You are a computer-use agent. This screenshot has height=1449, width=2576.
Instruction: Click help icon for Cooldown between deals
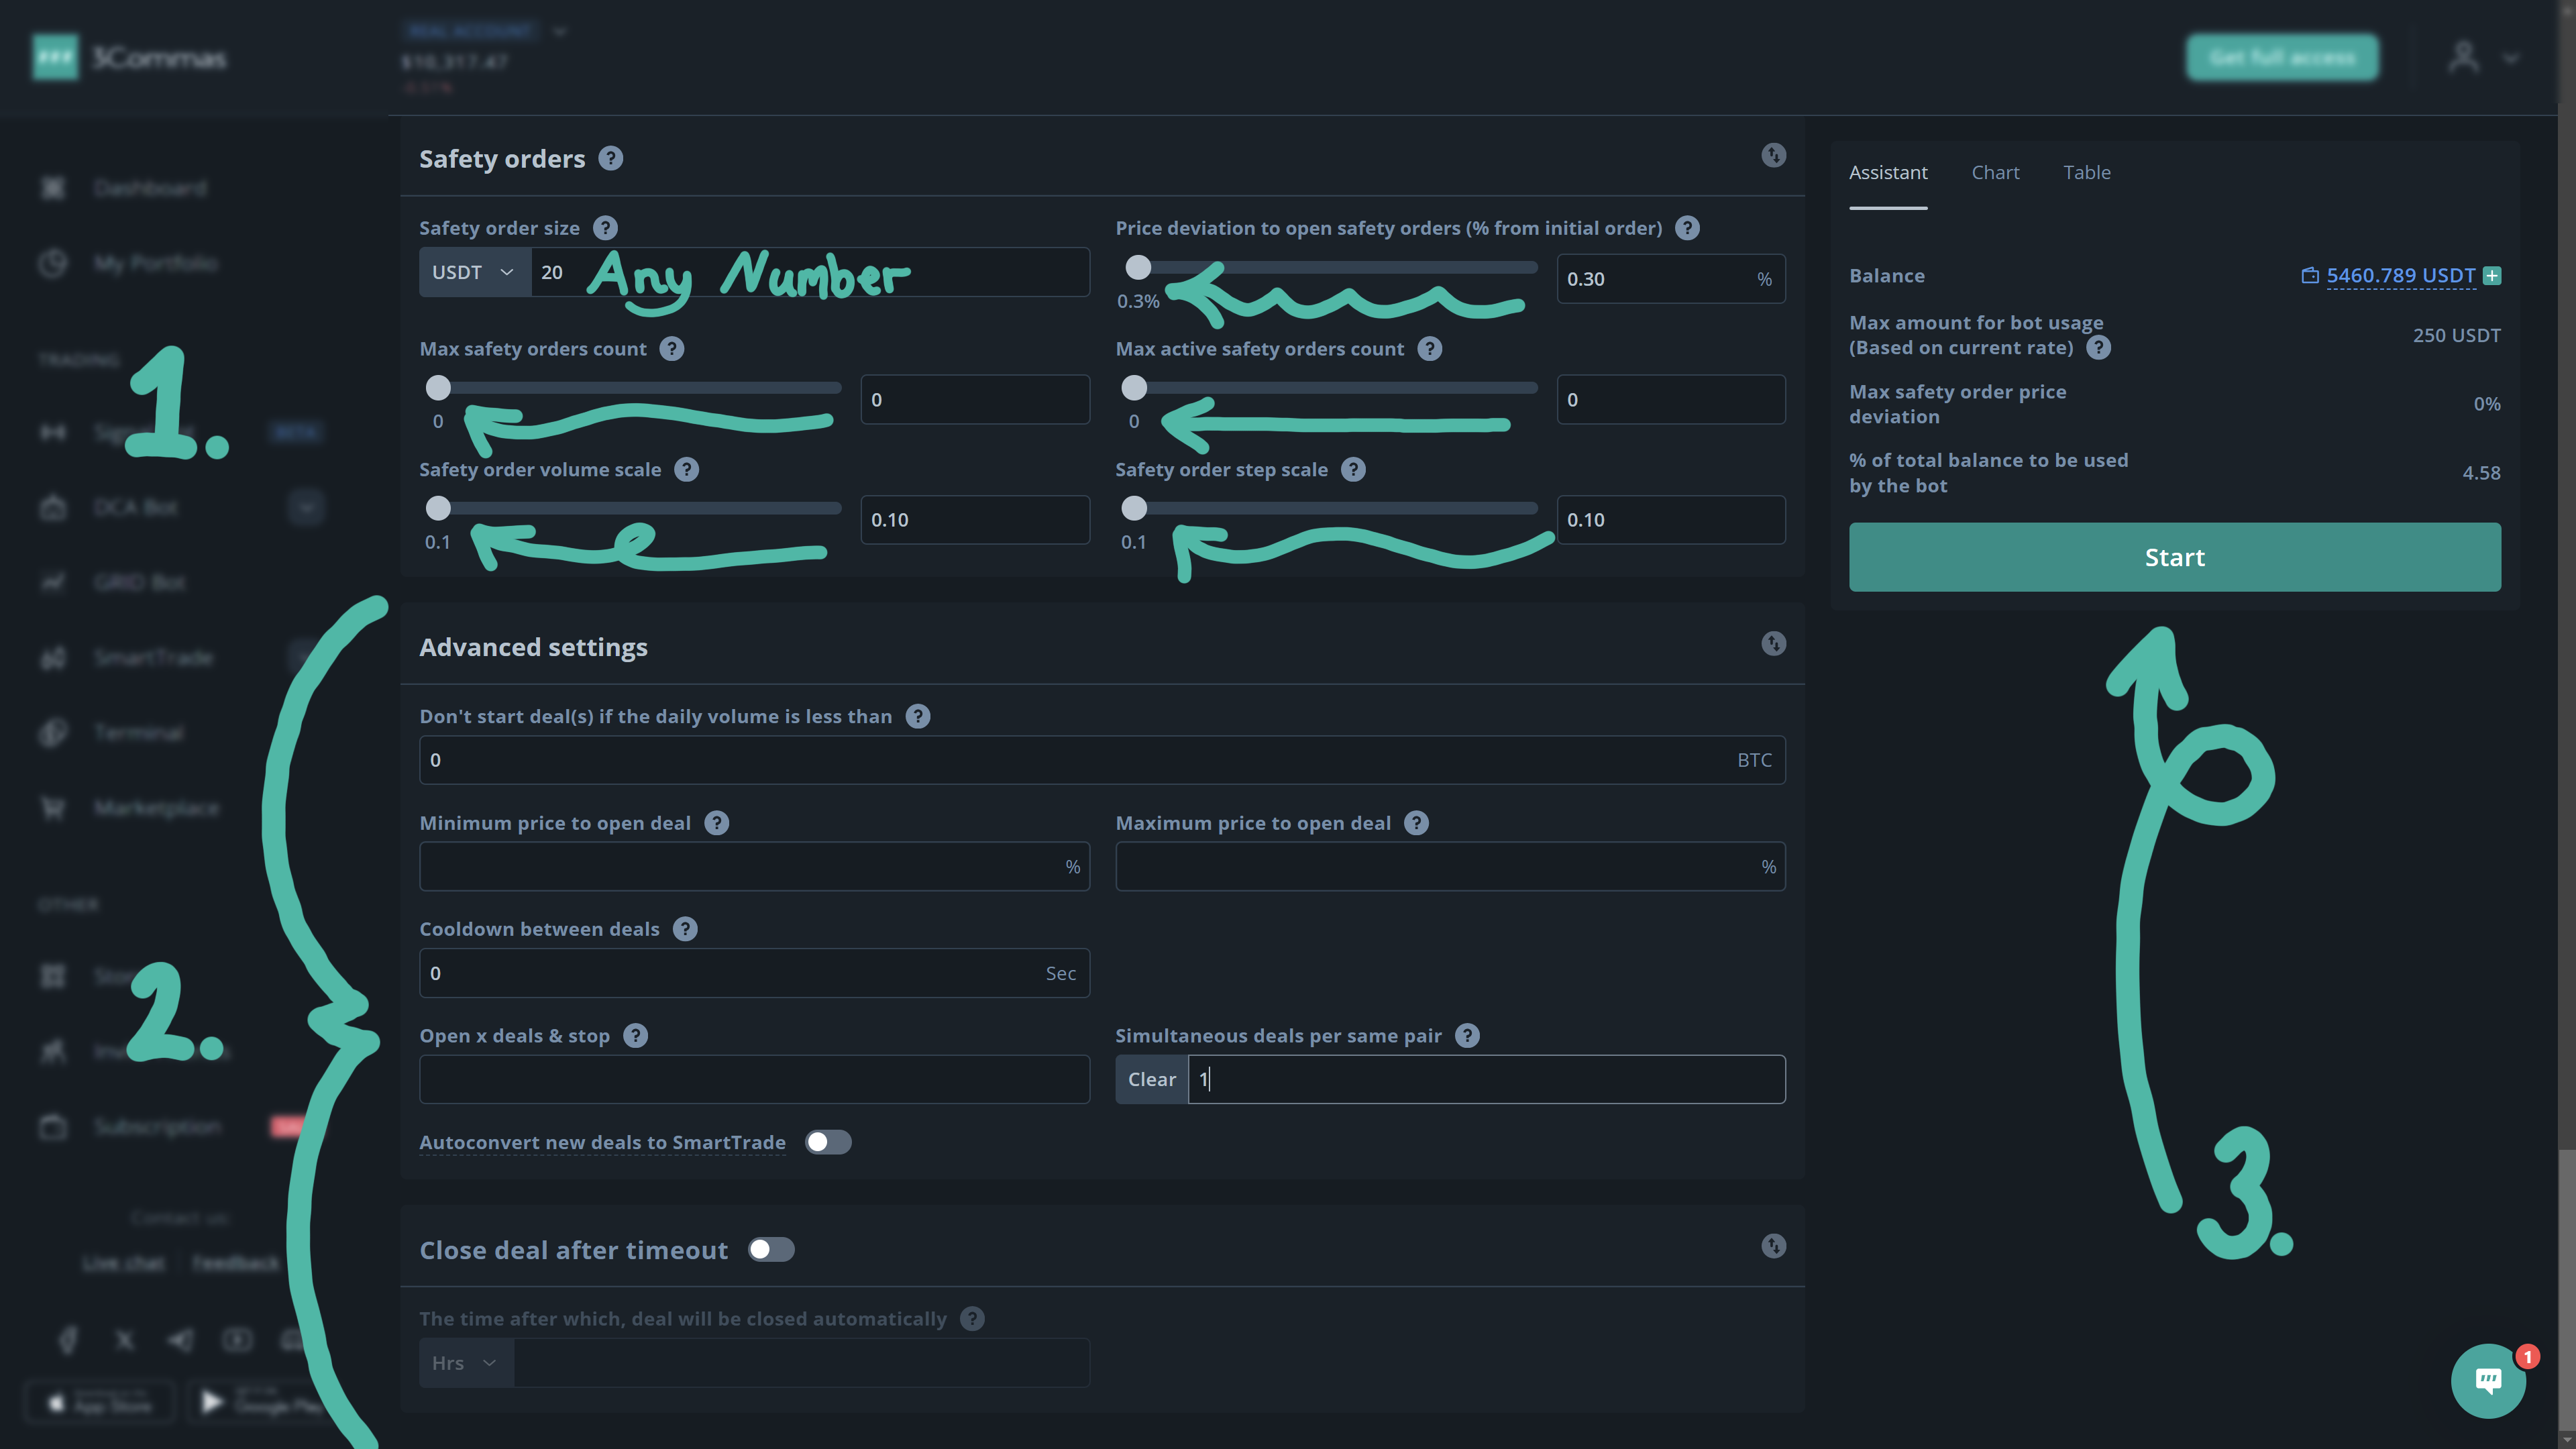click(685, 929)
